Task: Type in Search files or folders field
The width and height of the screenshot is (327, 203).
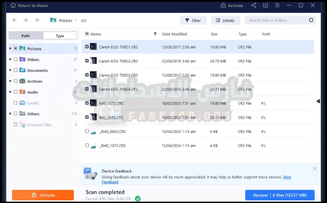Action: pyautogui.click(x=276, y=20)
